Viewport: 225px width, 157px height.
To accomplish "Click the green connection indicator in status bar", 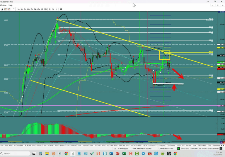I will (x=178, y=149).
